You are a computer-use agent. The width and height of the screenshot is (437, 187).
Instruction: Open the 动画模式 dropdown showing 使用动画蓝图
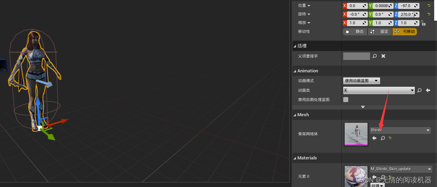(x=361, y=81)
